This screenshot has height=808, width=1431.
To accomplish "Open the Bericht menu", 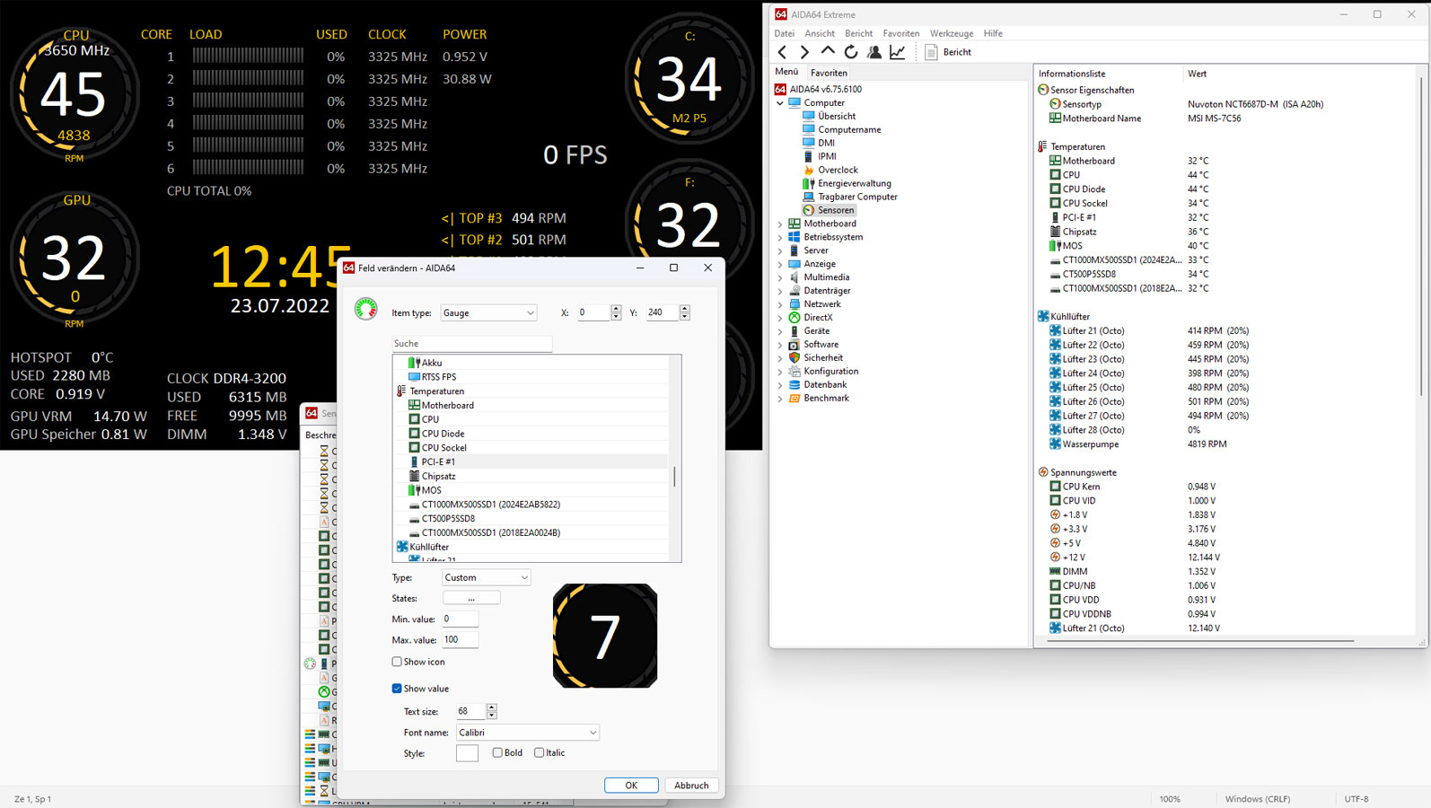I will pos(858,33).
